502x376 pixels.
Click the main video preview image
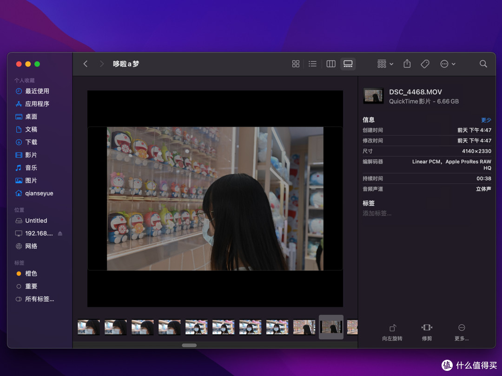(x=215, y=199)
